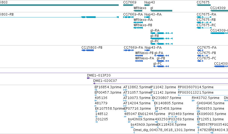This screenshot has width=228, height=134.
Task: Open EST AT14204.5prime
Action: tap(137, 103)
